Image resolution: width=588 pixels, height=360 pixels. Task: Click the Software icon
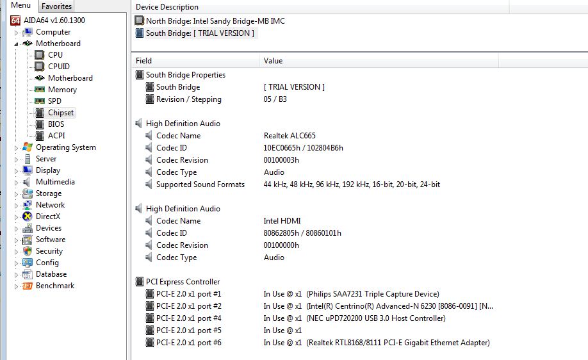coord(28,240)
